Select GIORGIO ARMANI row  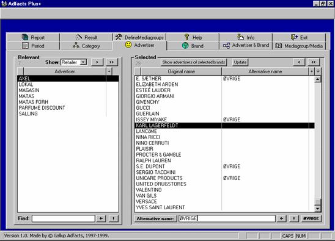224,96
